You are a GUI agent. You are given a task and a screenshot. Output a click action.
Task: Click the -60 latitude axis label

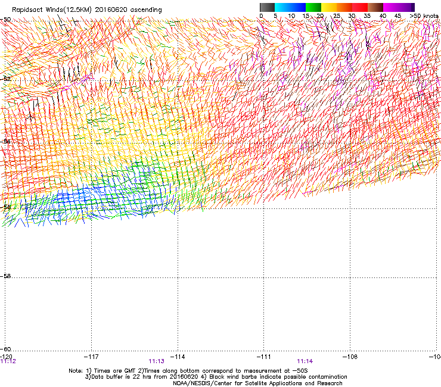click(5, 349)
